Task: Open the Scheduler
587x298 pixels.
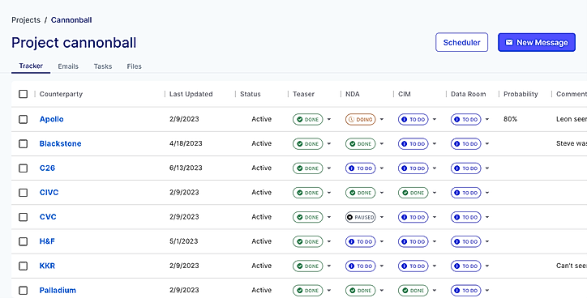Action: [x=461, y=42]
